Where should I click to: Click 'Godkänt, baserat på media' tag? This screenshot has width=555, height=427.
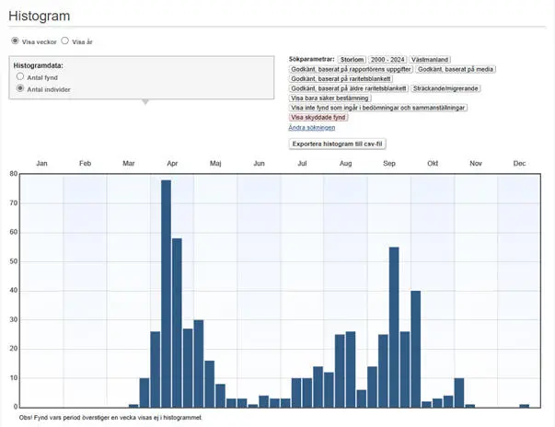(x=455, y=69)
